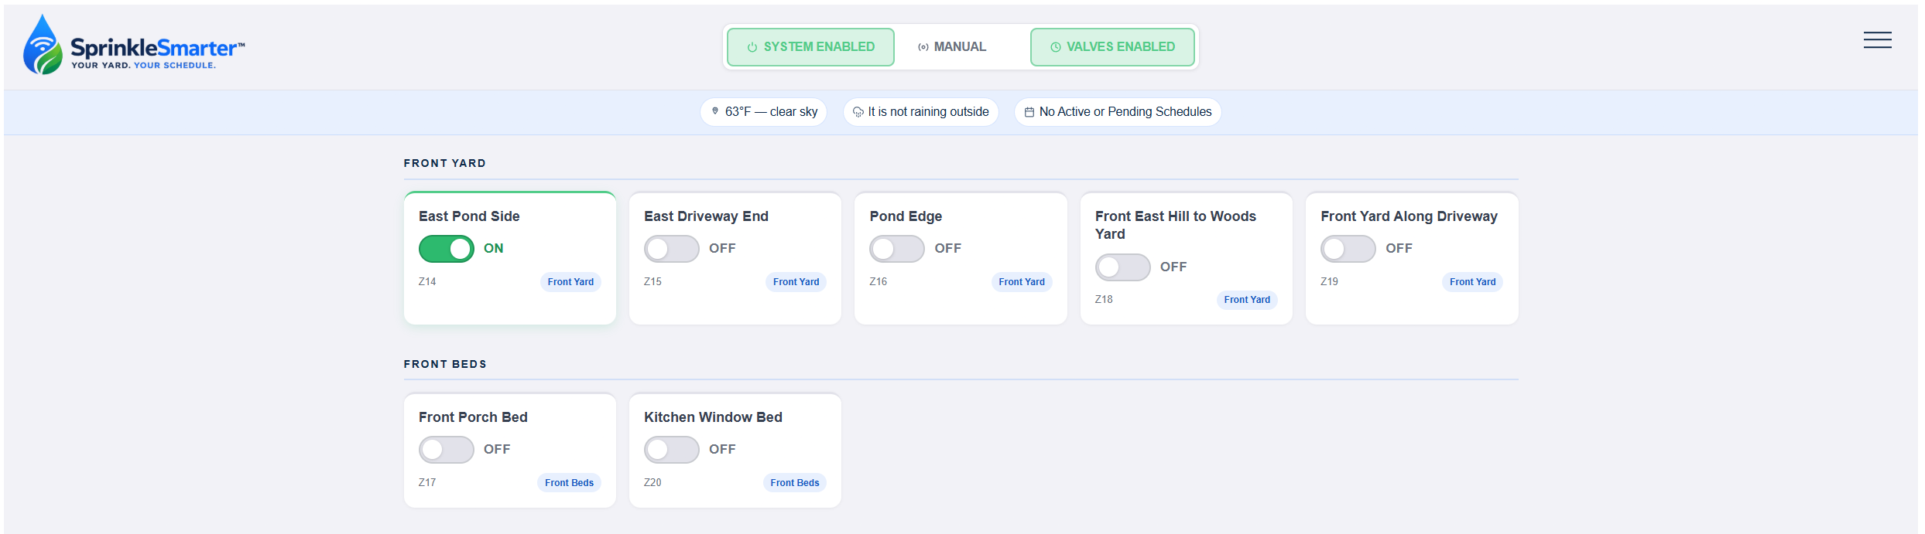Enable Front East Hill to Woods Yard zone
Viewport: 1925px width, 534px height.
click(1123, 267)
